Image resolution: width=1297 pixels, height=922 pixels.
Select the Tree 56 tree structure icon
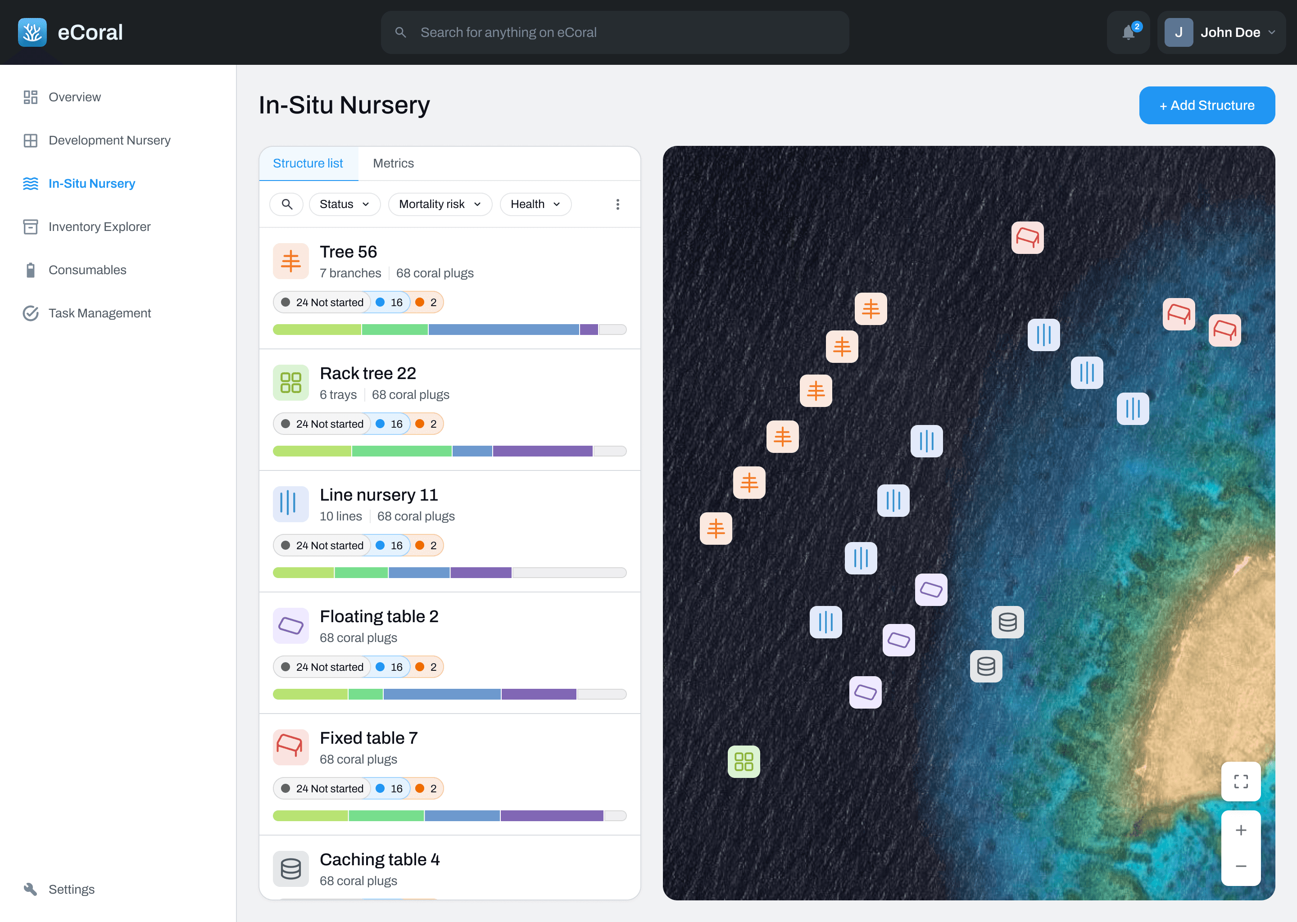[291, 261]
